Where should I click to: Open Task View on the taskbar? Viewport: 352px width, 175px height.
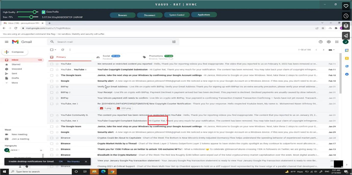(x=85, y=171)
